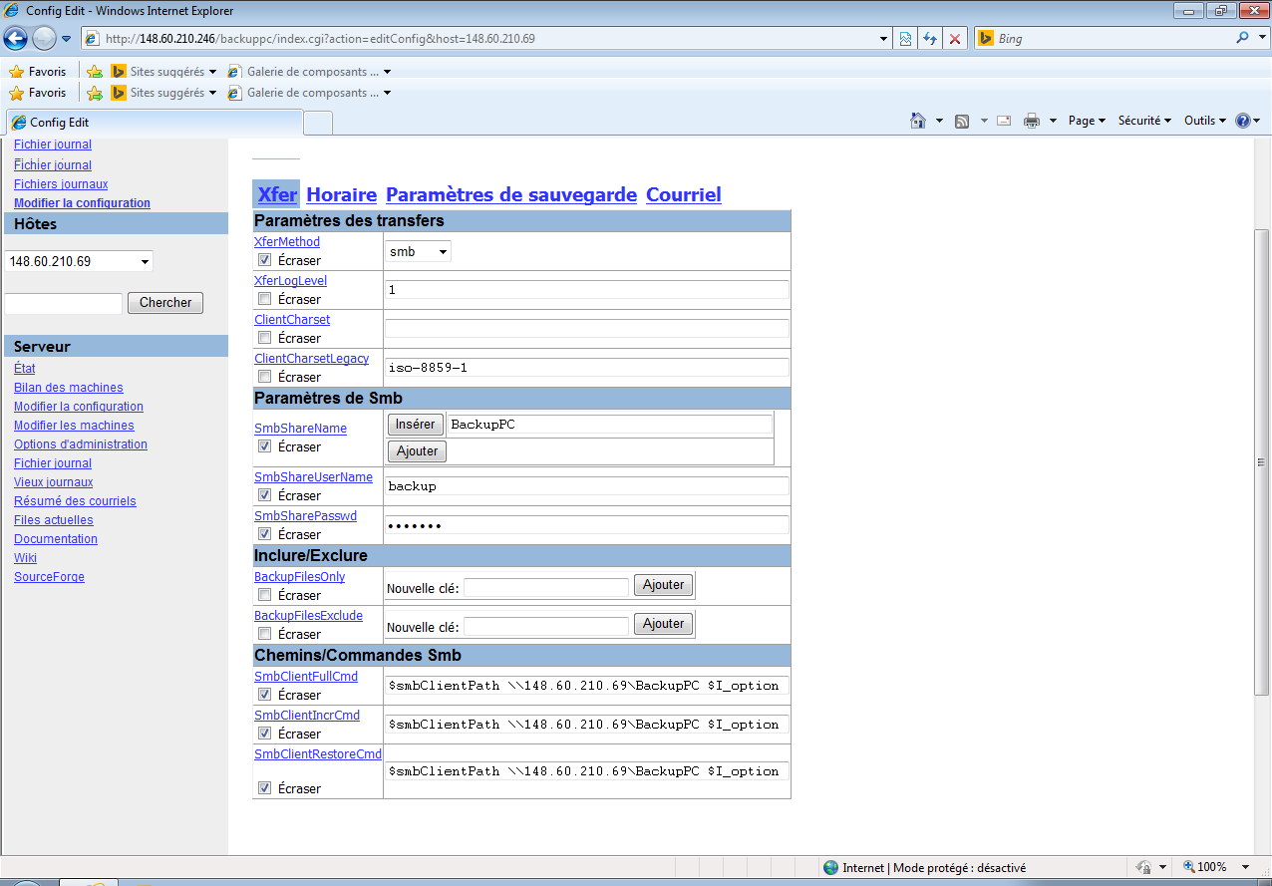Switch to the Horaire tab
The image size is (1272, 886).
pyautogui.click(x=341, y=195)
